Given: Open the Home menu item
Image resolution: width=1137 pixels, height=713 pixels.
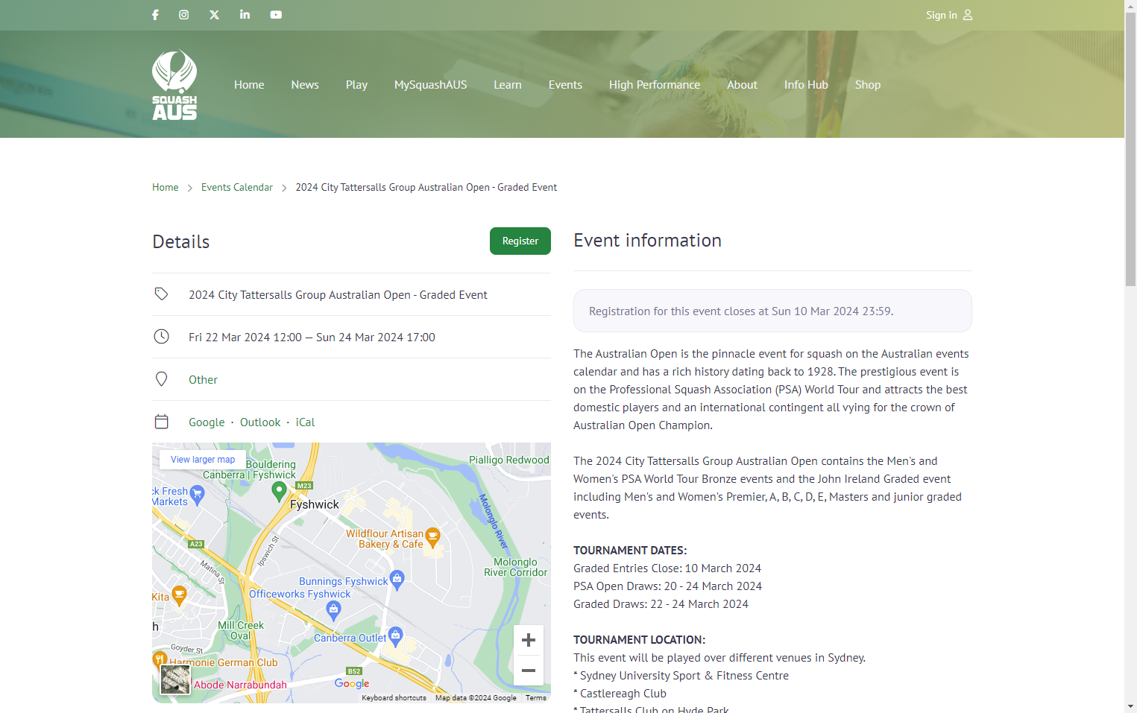Looking at the screenshot, I should 249,85.
